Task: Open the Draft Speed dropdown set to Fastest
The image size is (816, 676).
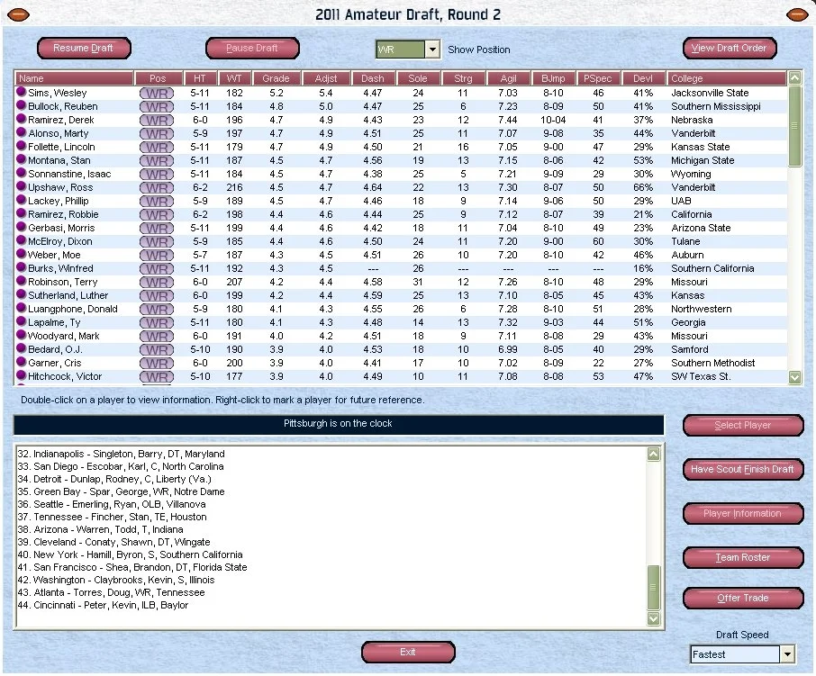Action: 785,653
